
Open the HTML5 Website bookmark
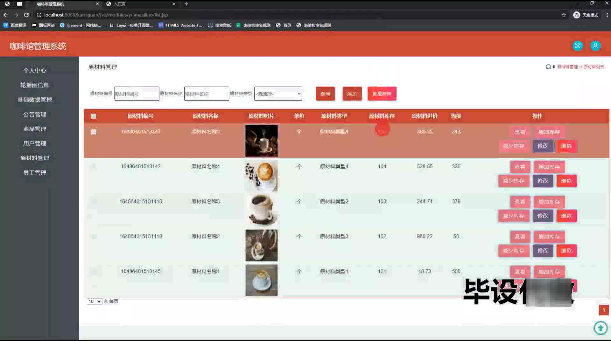coord(180,25)
